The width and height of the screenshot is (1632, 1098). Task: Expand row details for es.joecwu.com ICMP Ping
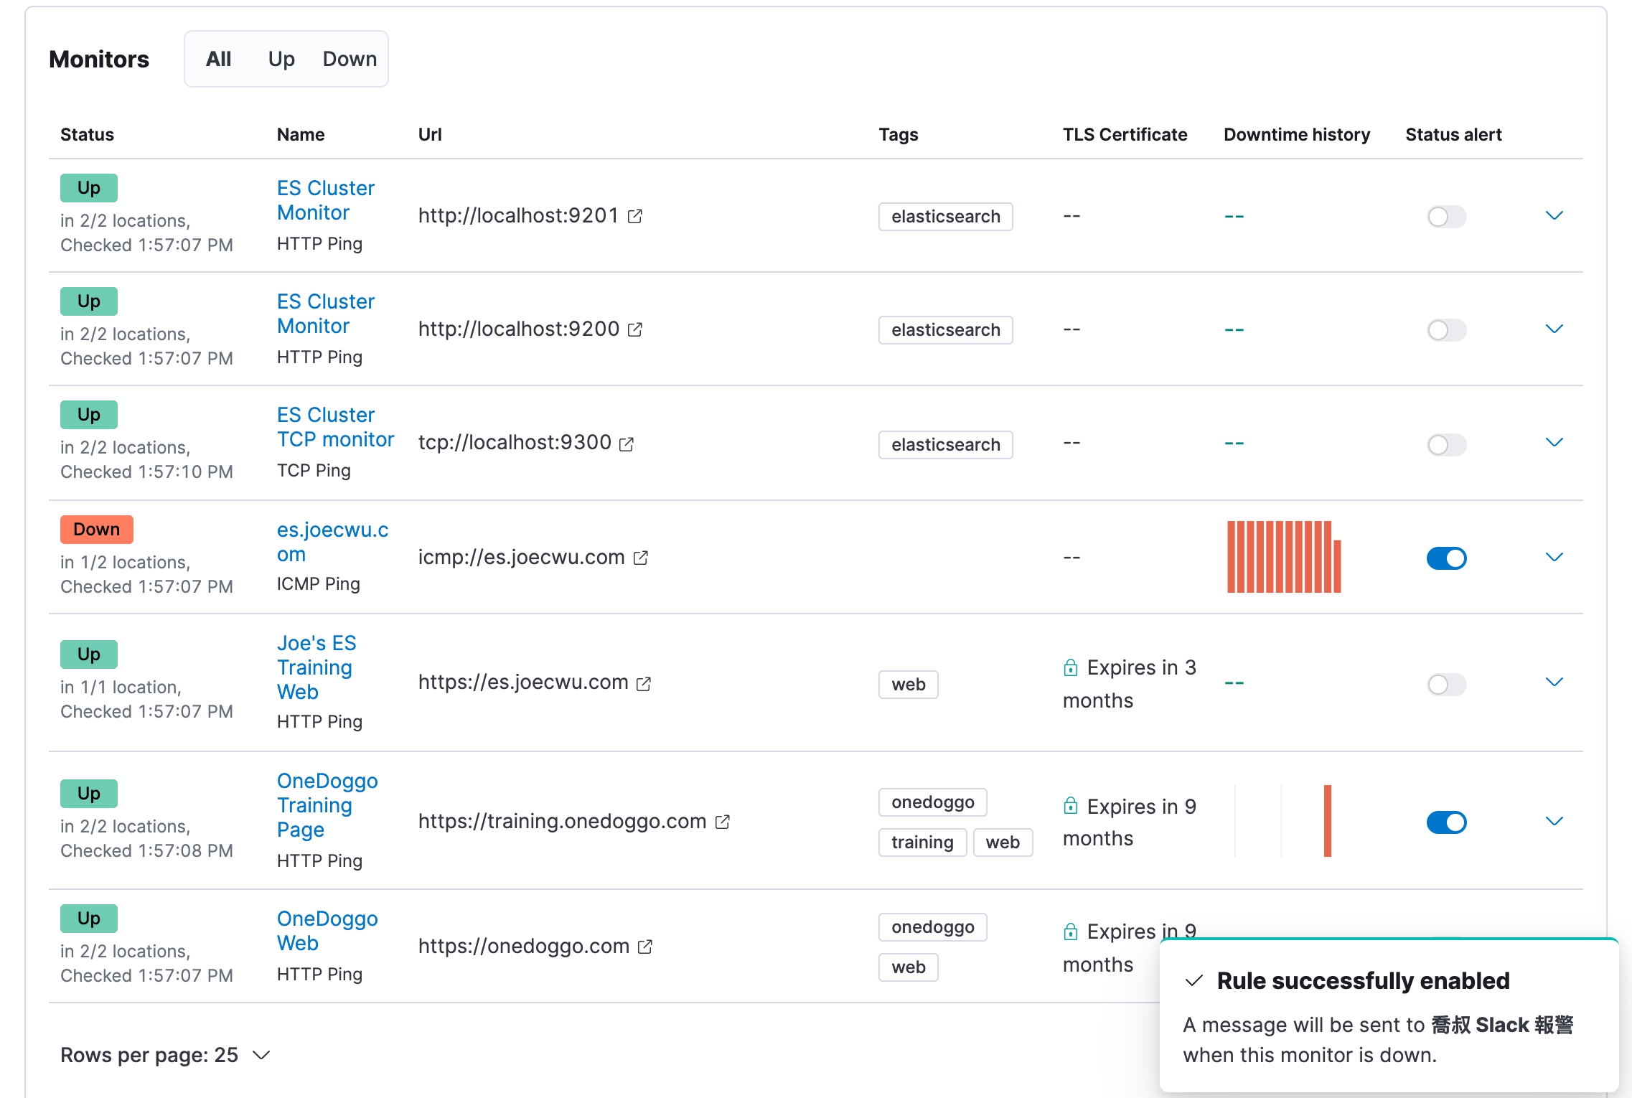coord(1554,558)
